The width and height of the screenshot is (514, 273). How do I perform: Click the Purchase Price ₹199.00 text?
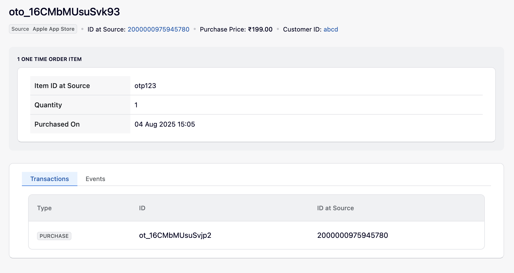[x=236, y=29]
